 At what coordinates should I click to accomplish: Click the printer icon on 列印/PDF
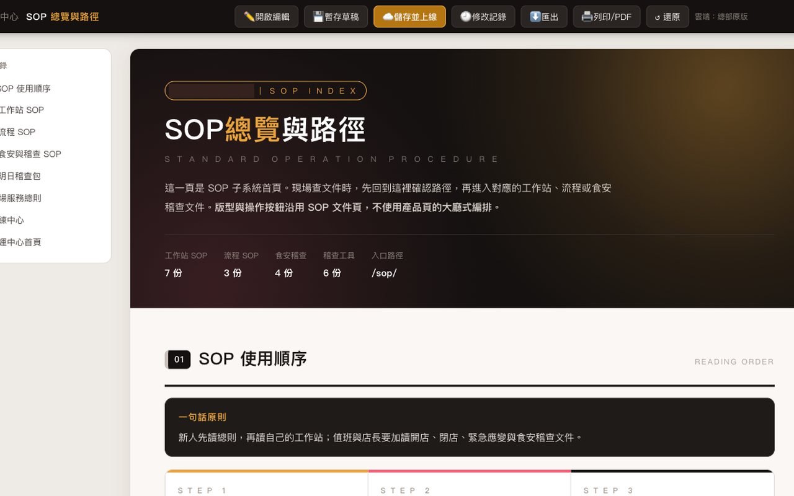coord(587,17)
